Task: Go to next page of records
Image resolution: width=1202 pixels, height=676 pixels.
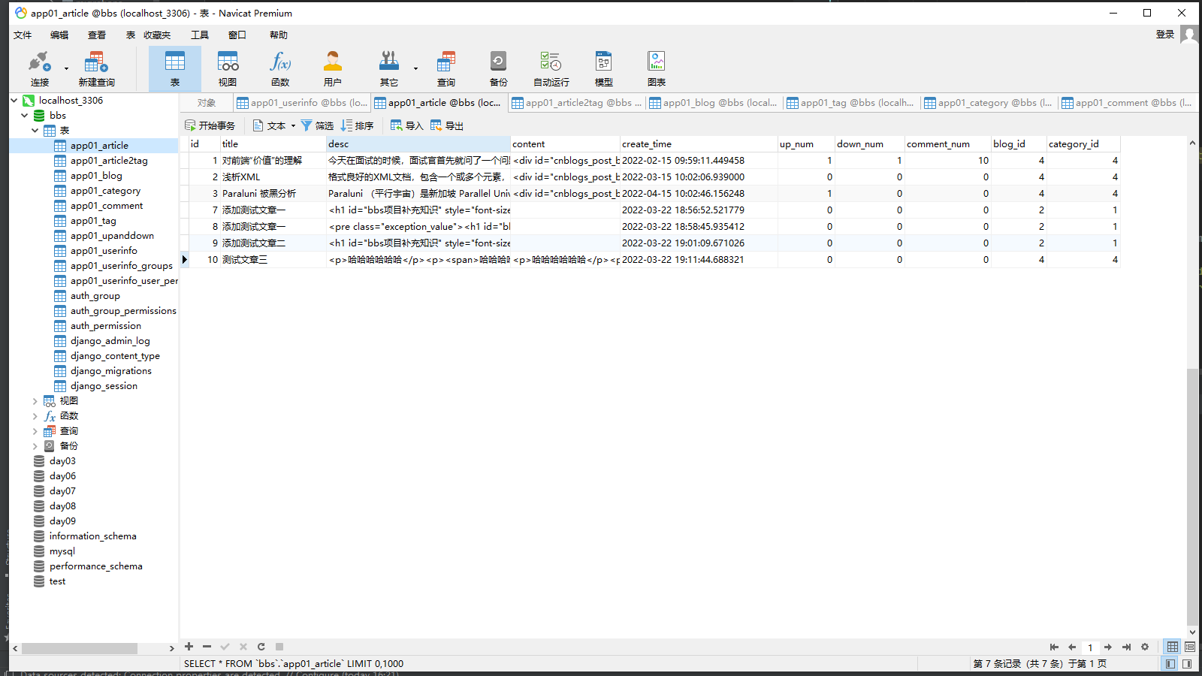Action: pos(1108,647)
